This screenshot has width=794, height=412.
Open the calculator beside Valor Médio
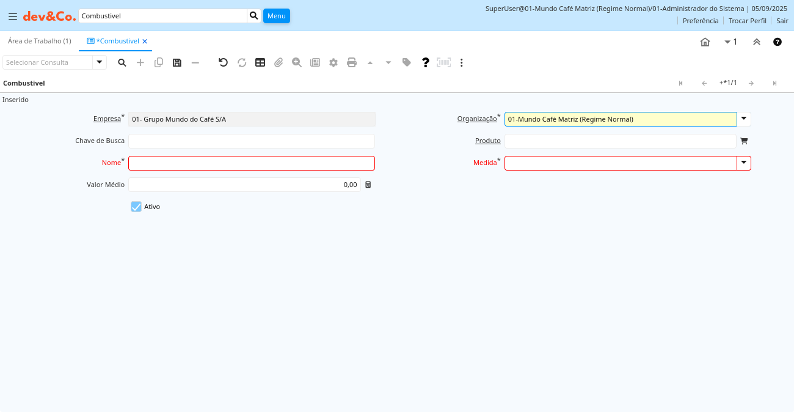368,185
